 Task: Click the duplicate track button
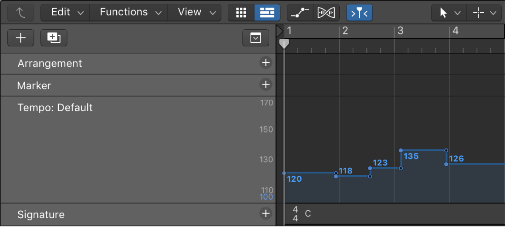click(54, 38)
